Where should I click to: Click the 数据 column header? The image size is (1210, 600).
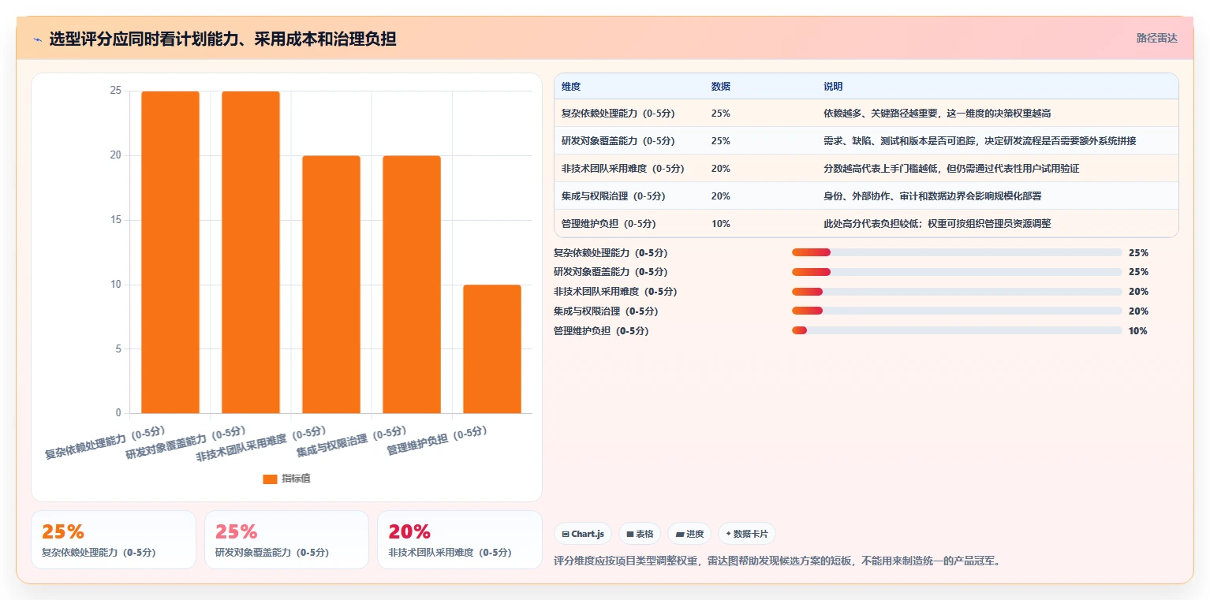(720, 86)
